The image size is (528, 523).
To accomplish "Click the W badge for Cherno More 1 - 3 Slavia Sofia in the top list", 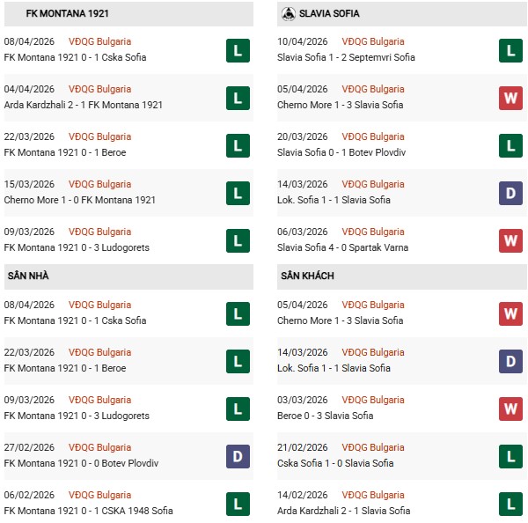I will coord(510,98).
